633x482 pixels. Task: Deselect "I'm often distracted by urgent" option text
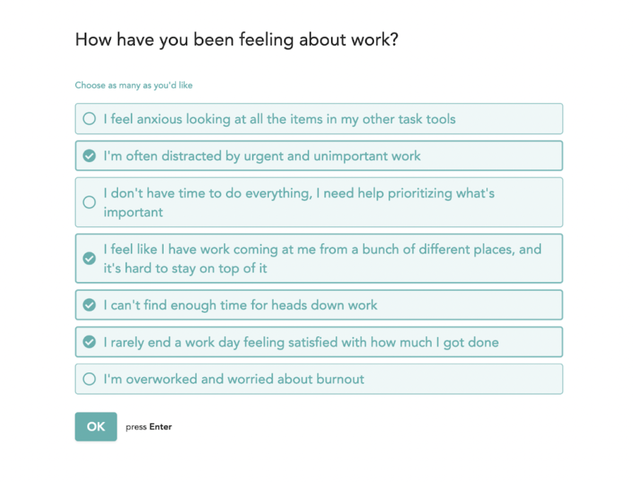click(262, 156)
